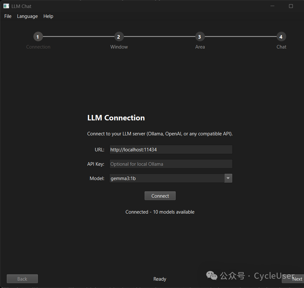Click the 'Ready' status text

pyautogui.click(x=160, y=279)
